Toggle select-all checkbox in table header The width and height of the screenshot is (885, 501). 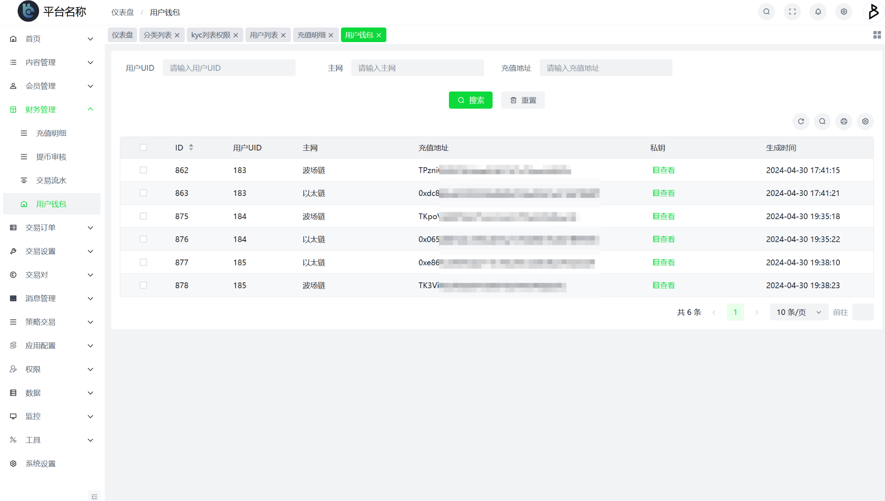coord(143,147)
